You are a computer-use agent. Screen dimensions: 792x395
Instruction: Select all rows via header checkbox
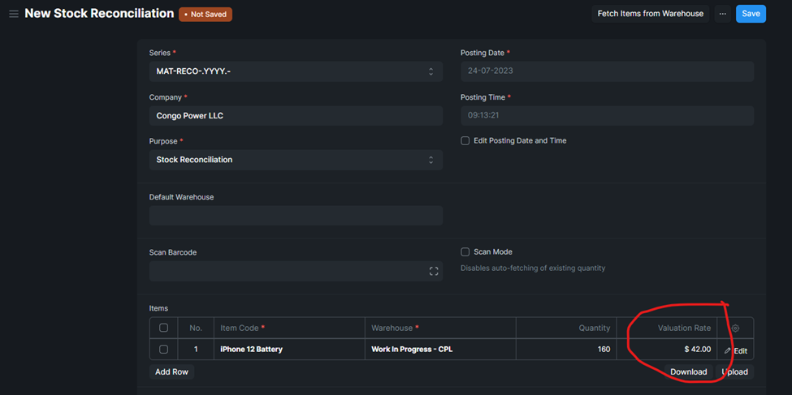[163, 328]
